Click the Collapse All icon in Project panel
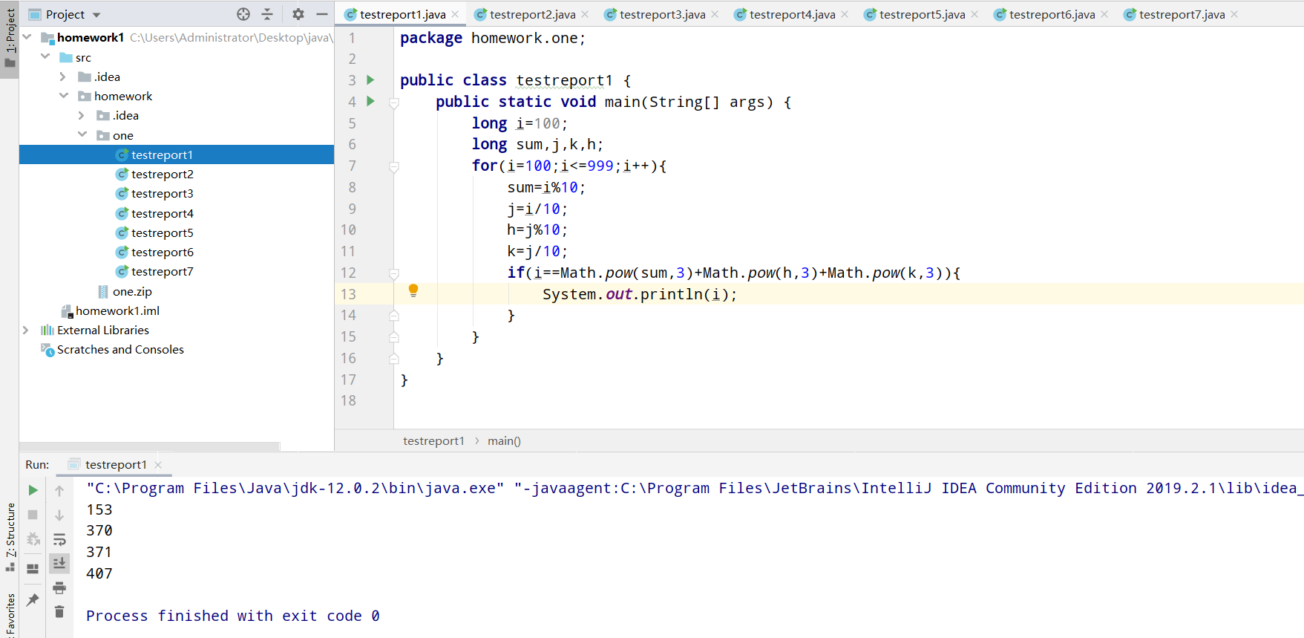 point(267,14)
